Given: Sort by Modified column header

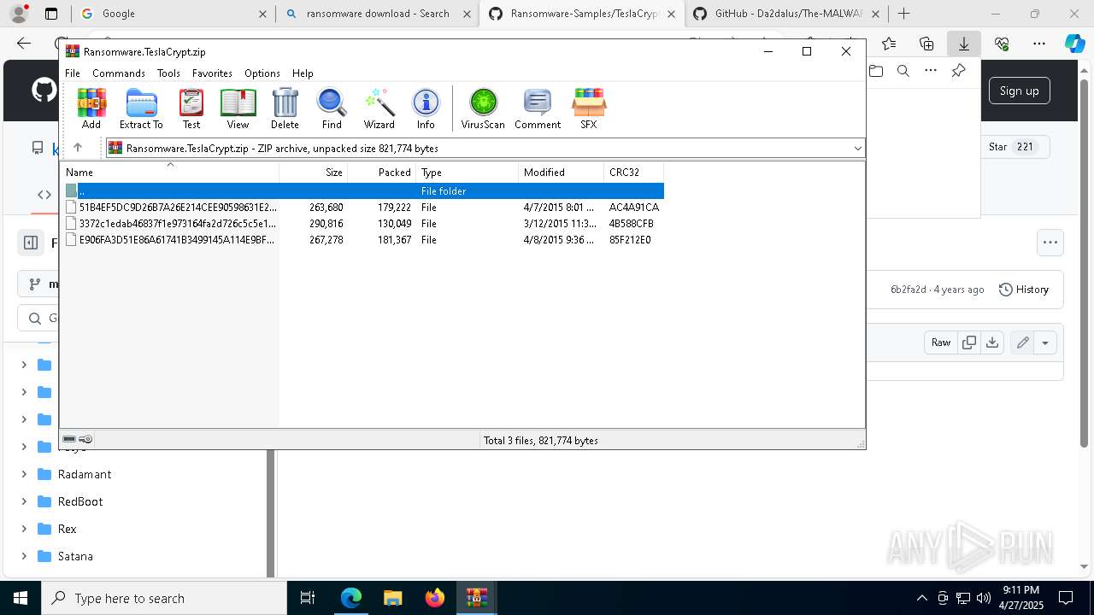Looking at the screenshot, I should click(561, 172).
